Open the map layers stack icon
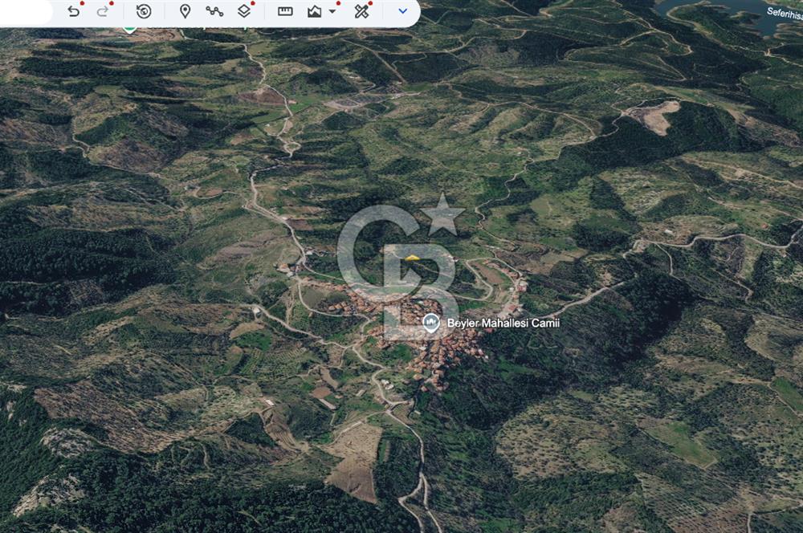This screenshot has height=533, width=803. click(244, 11)
